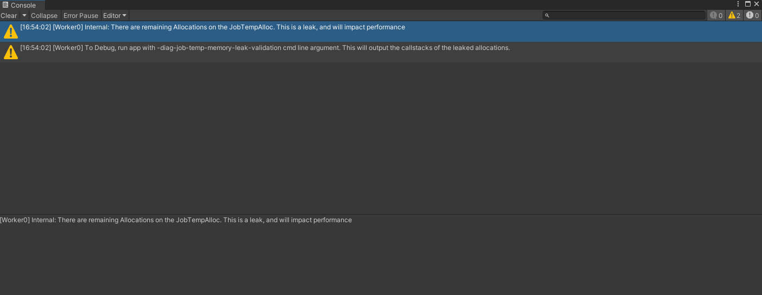Screen dimensions: 762x295
Task: Click the console search field
Action: 624,16
